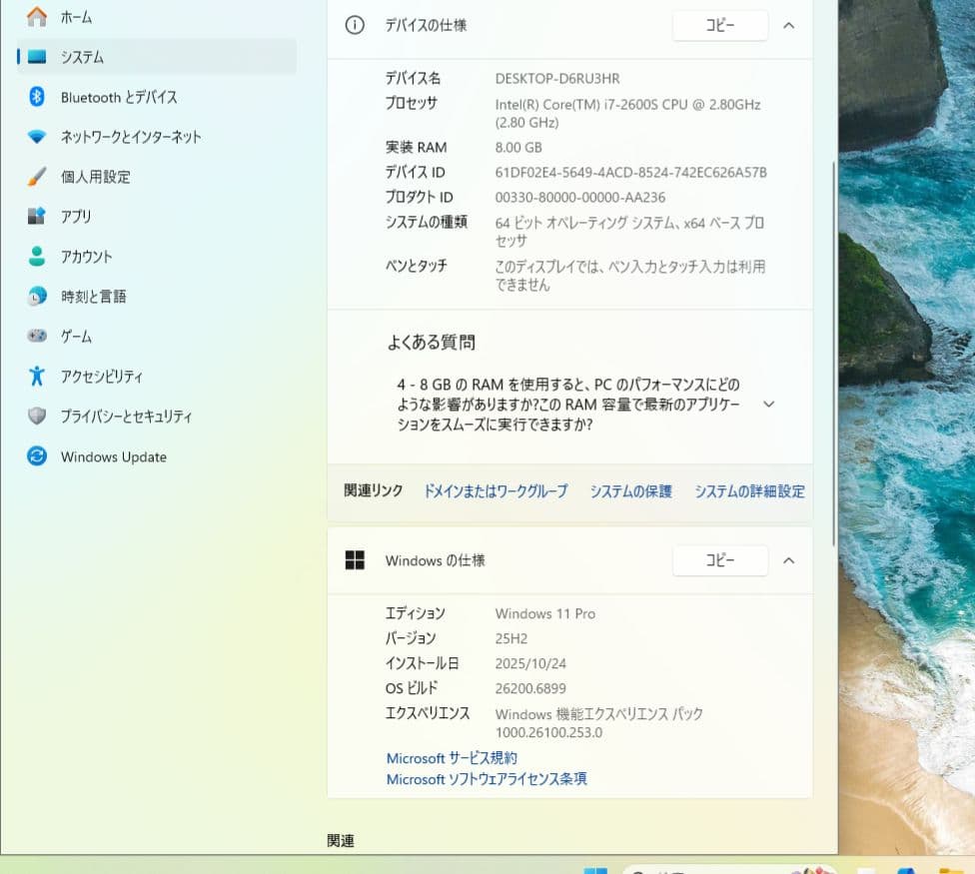The image size is (975, 874).
Task: Open 時刻と言語 settings
Action: [87, 297]
